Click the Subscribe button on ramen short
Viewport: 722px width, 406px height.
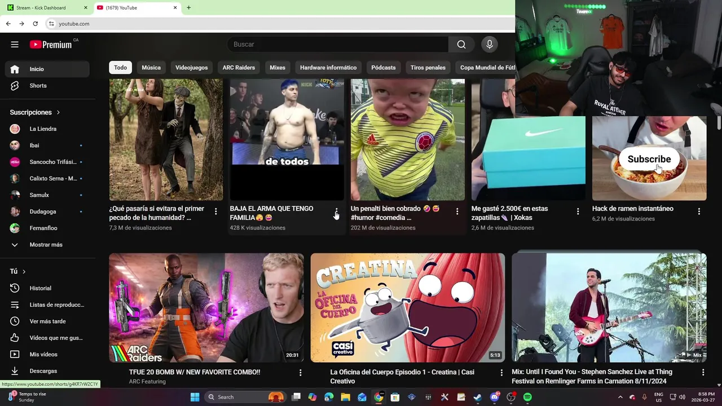649,159
